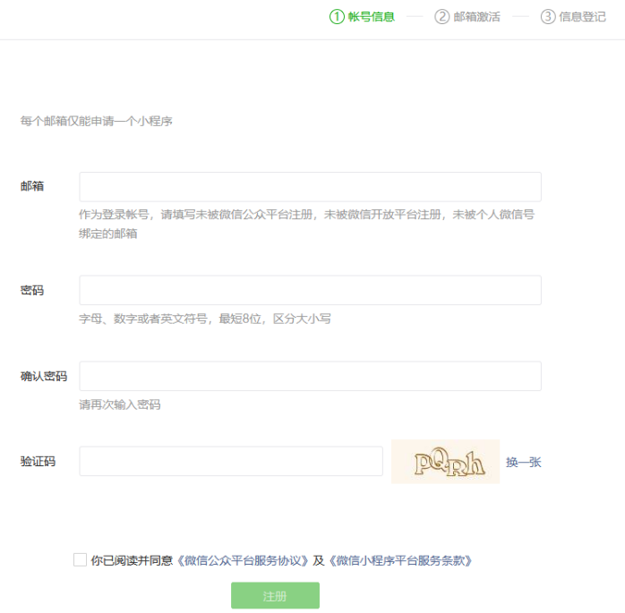
Task: Click the green 注册 button
Action: [276, 595]
